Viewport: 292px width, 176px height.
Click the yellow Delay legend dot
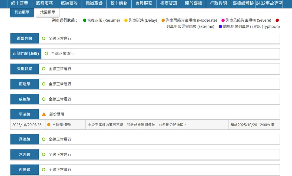126,20
